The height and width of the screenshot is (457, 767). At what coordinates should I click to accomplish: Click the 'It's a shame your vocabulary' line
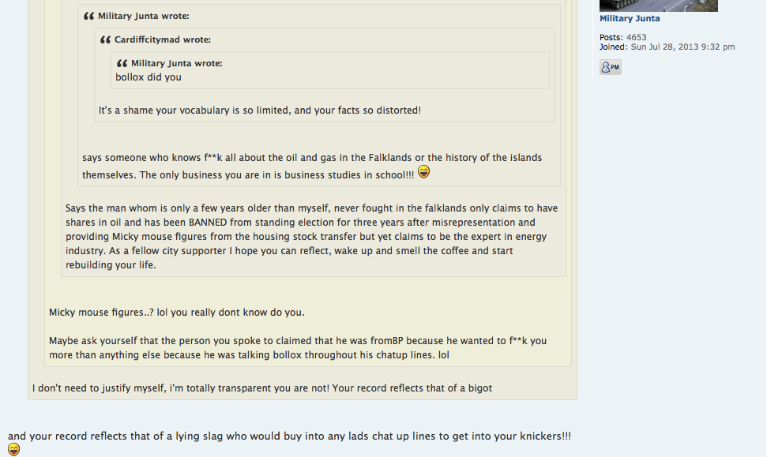point(259,111)
